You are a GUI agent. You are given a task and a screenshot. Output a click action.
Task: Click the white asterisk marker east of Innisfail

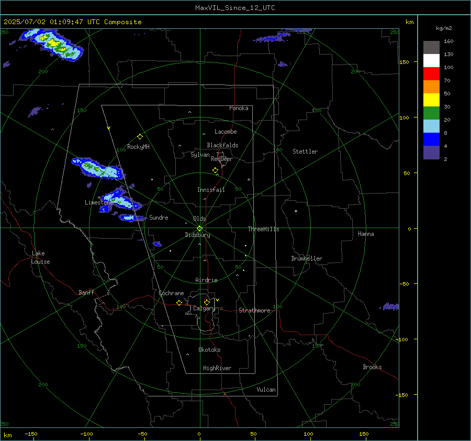click(x=249, y=180)
